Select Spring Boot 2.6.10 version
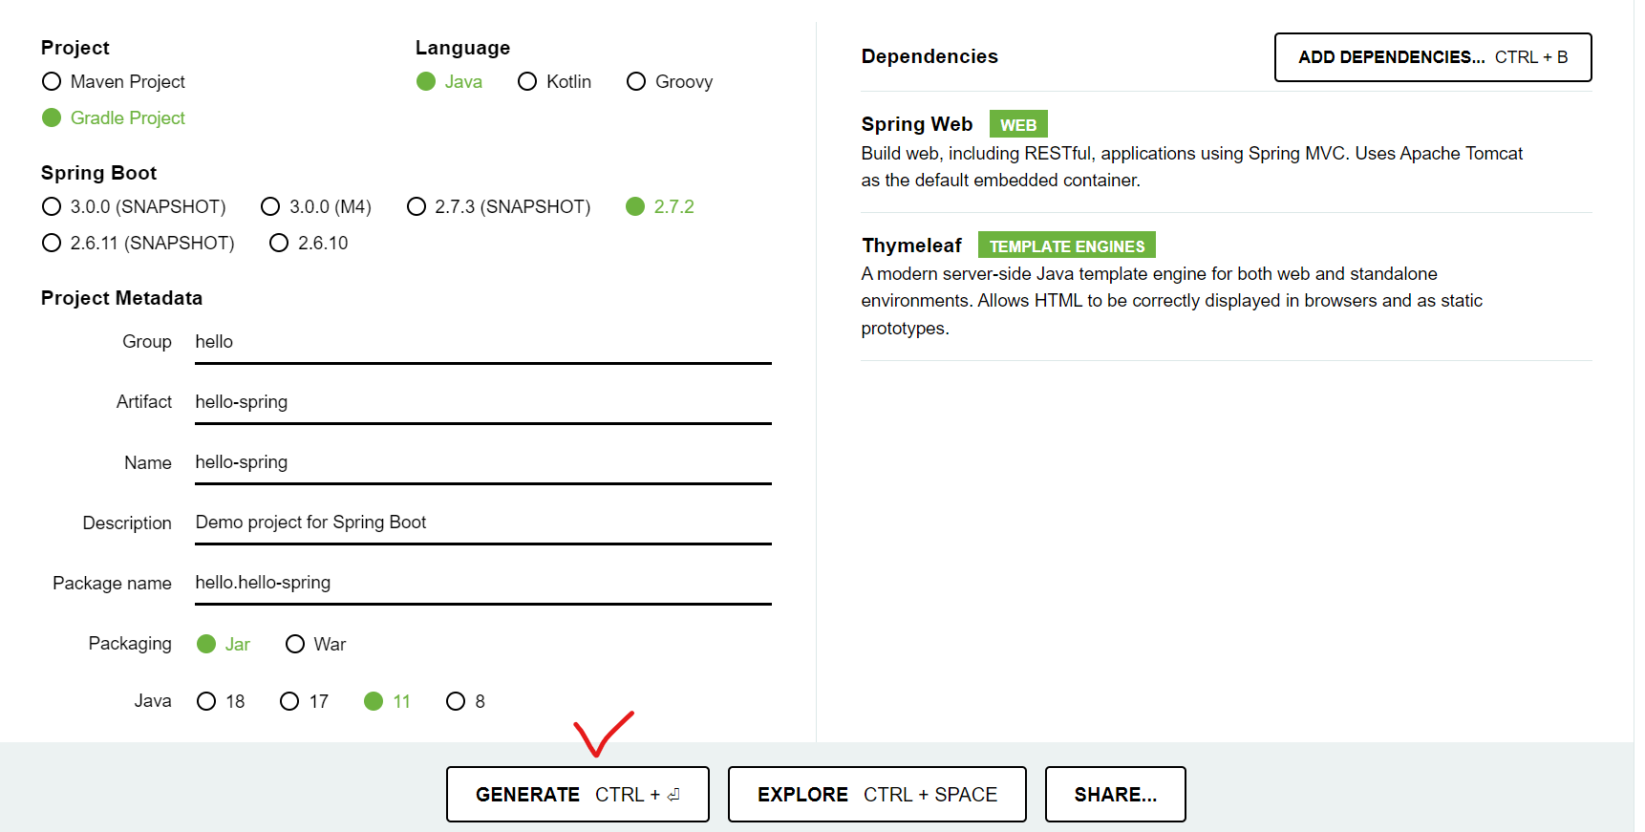Image resolution: width=1645 pixels, height=832 pixels. (x=279, y=243)
